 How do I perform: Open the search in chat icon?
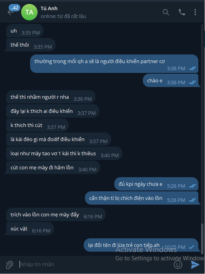click(166, 12)
